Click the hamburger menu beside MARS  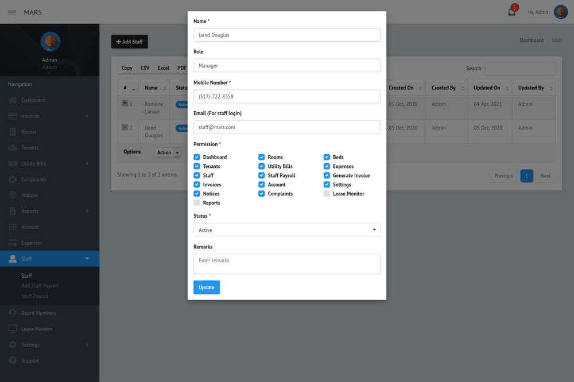point(11,11)
